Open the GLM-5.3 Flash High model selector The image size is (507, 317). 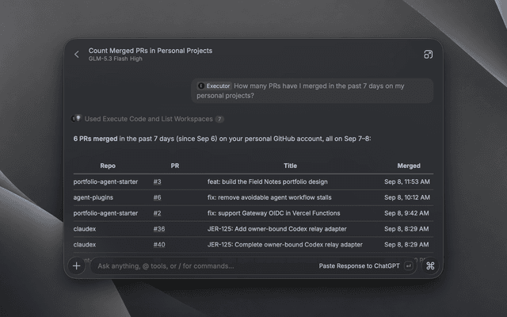coord(116,59)
